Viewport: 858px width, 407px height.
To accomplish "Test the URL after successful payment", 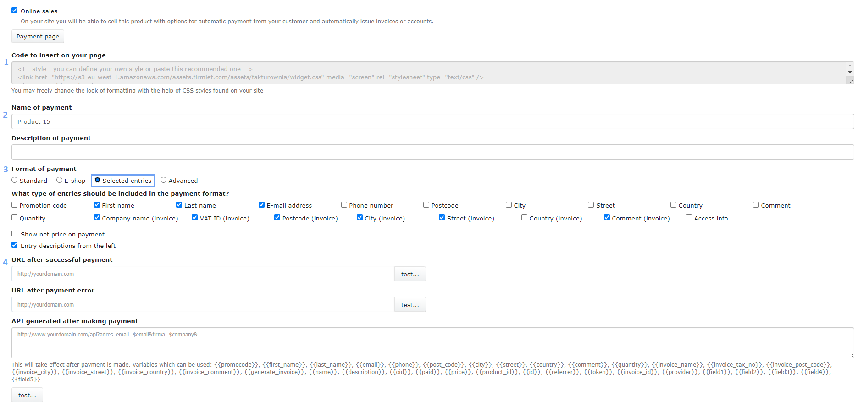I will click(410, 274).
